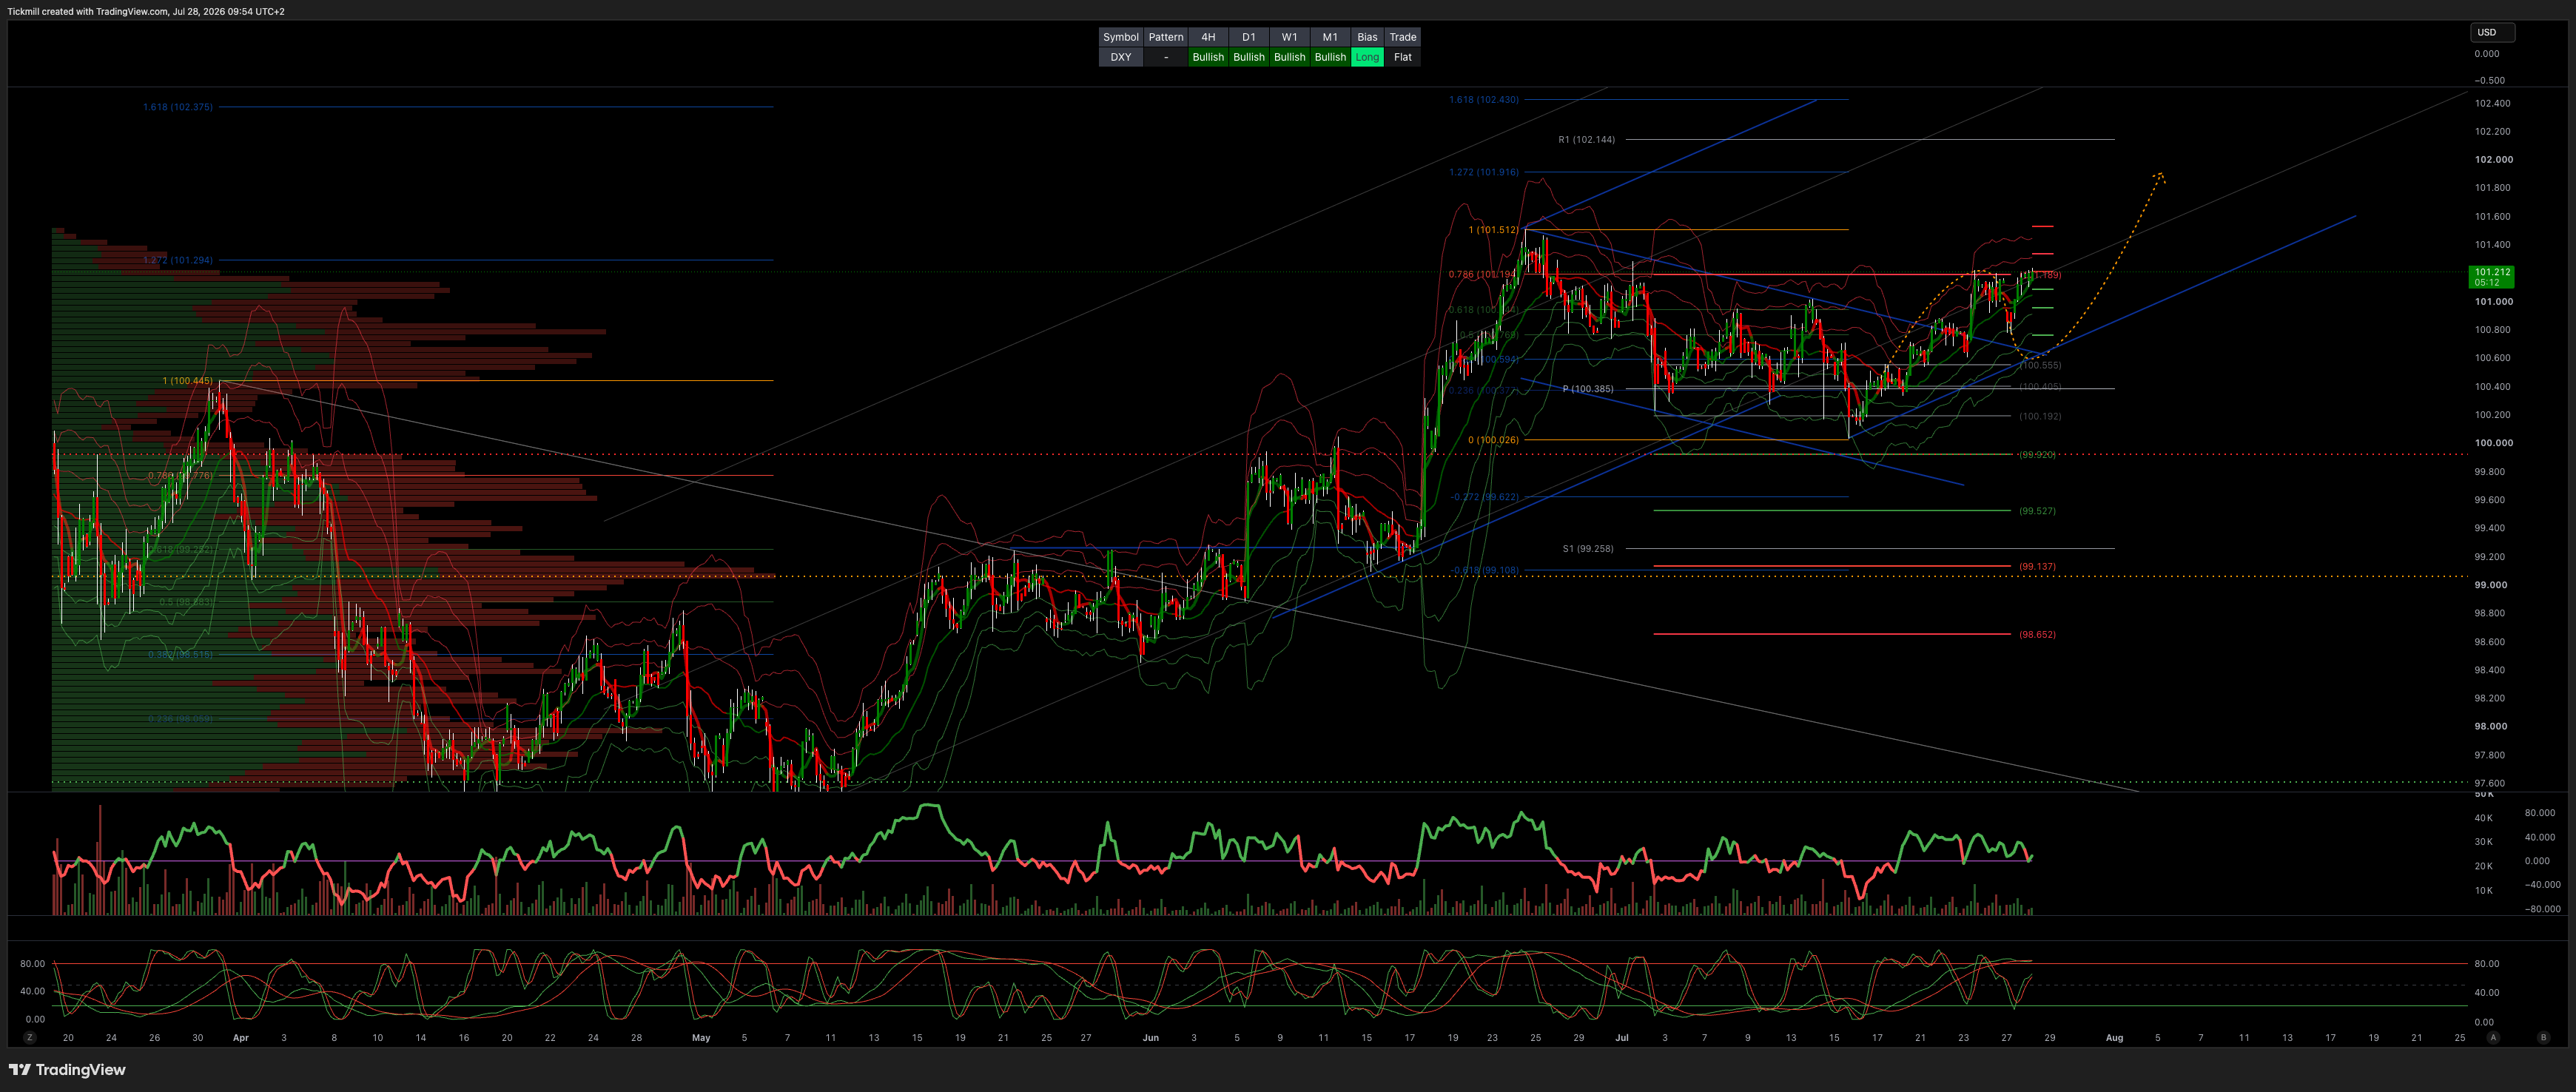The height and width of the screenshot is (1092, 2576).
Task: Select the green Long bias cell
Action: point(1367,57)
